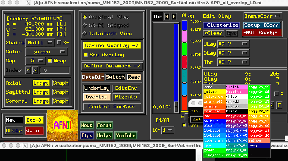The width and height of the screenshot is (288, 161).
Task: Open Coronal Image viewer
Action: click(x=41, y=101)
